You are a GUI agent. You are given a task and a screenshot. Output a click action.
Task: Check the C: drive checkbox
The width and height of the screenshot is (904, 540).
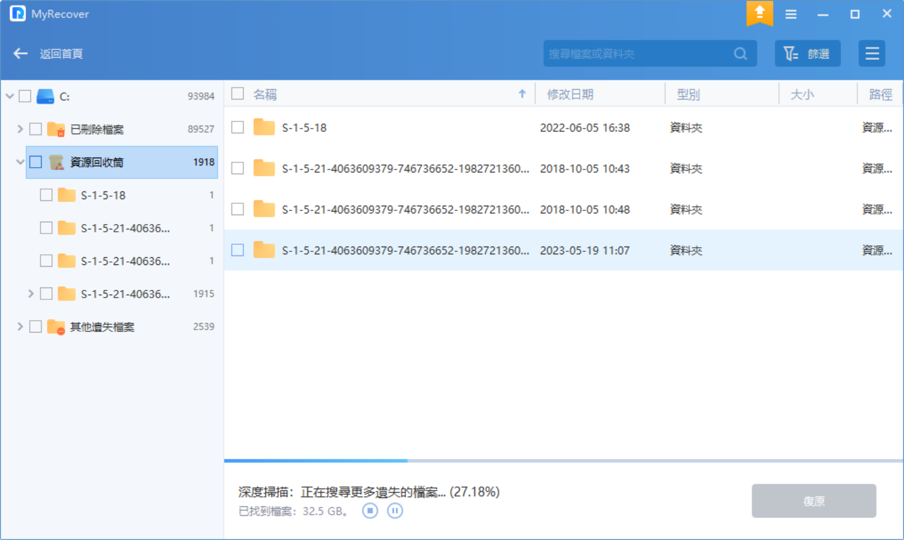pyautogui.click(x=25, y=96)
